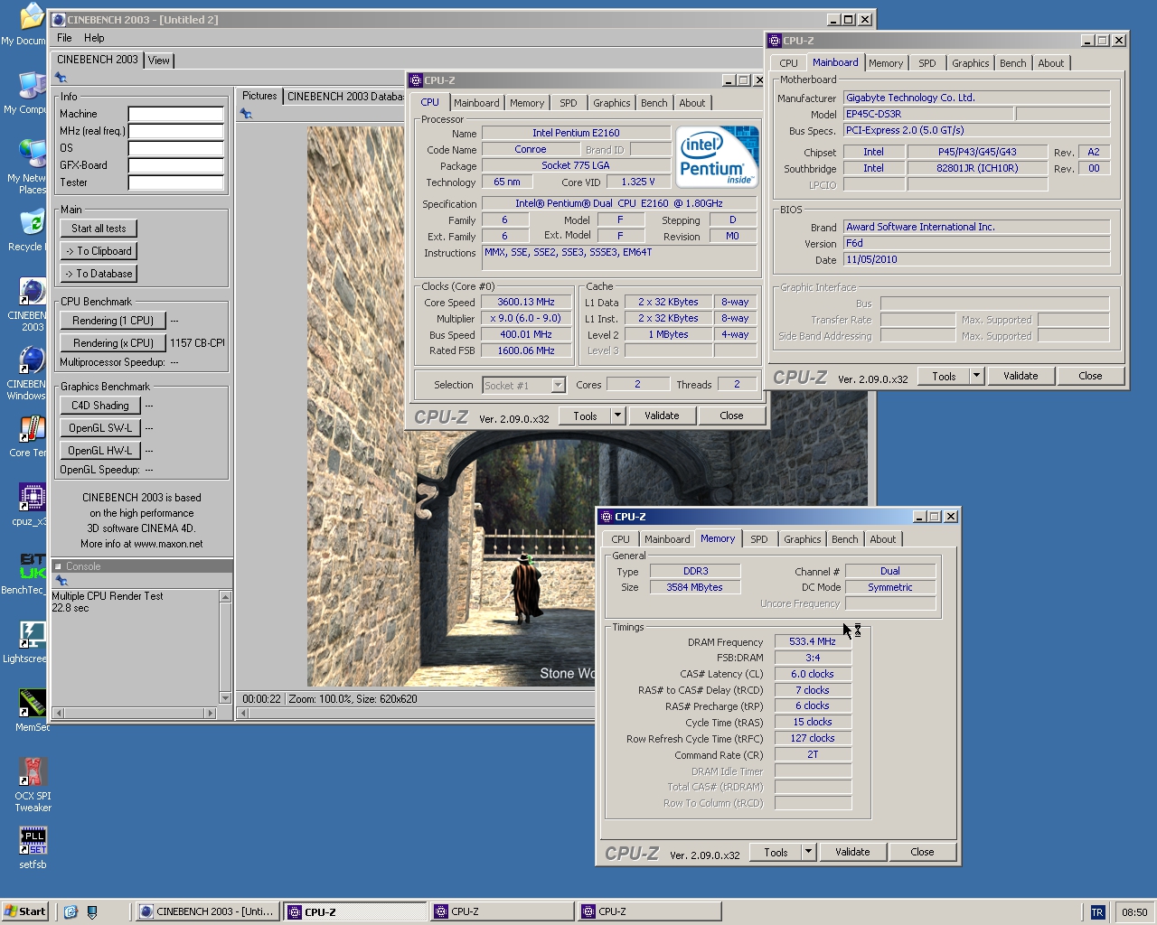Click Validate in the CPU-Z Memory window
Viewport: 1157px width, 925px height.
click(x=852, y=852)
